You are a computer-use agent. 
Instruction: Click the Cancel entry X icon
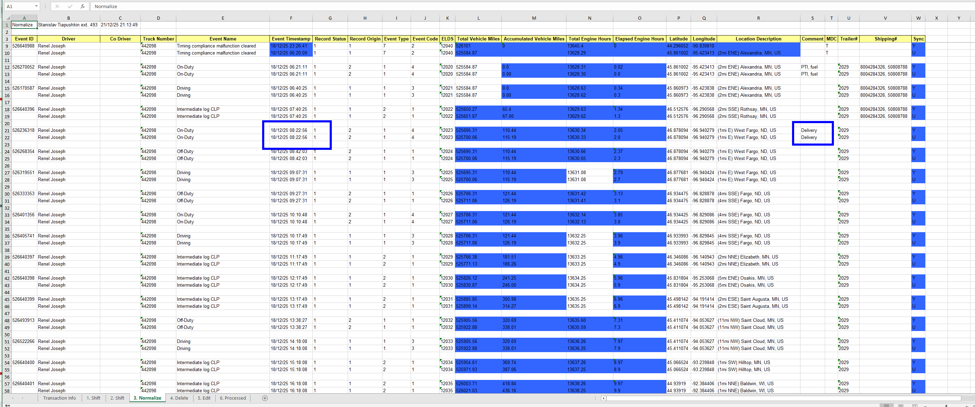(x=57, y=6)
